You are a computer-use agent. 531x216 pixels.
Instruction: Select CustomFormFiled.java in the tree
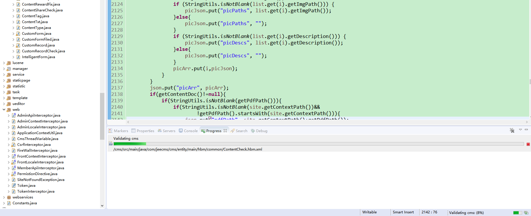(40, 39)
